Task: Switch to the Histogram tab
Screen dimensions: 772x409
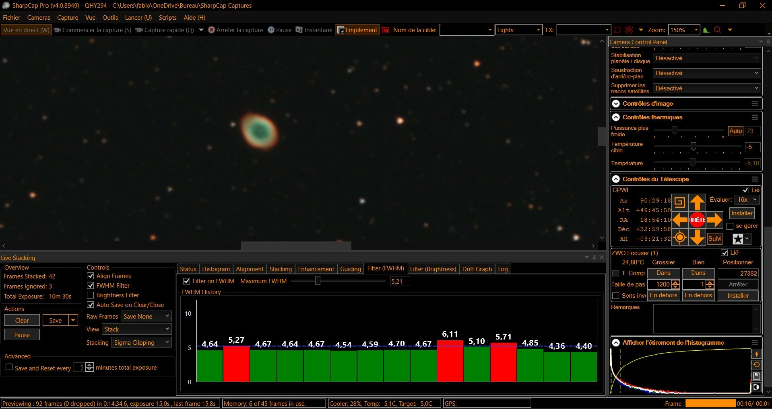Action: pyautogui.click(x=216, y=269)
